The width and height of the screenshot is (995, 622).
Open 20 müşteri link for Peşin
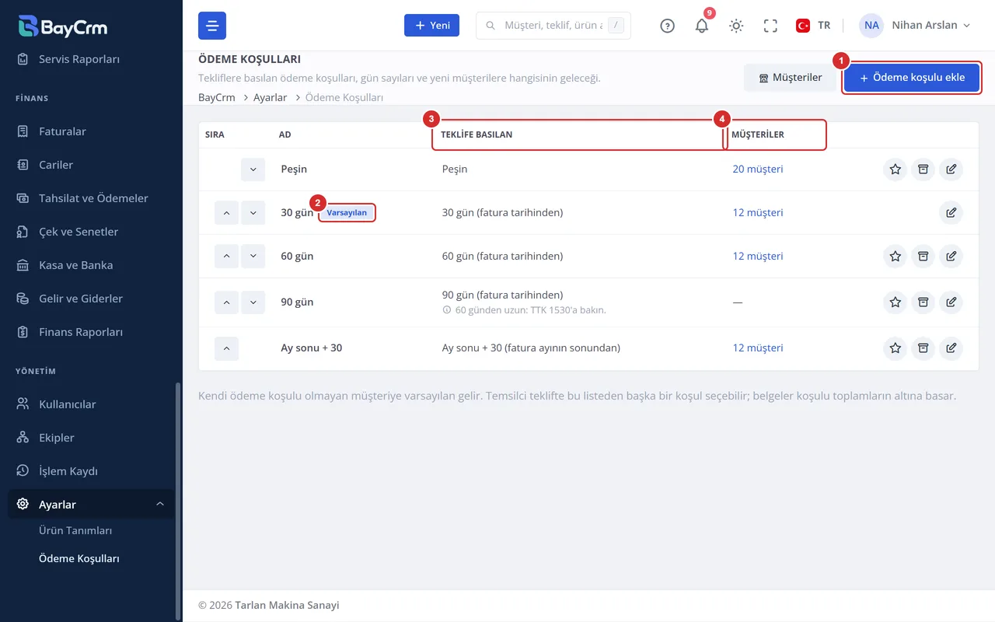click(757, 169)
